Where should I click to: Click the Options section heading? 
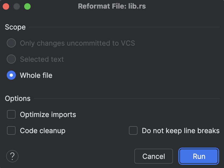(18, 98)
